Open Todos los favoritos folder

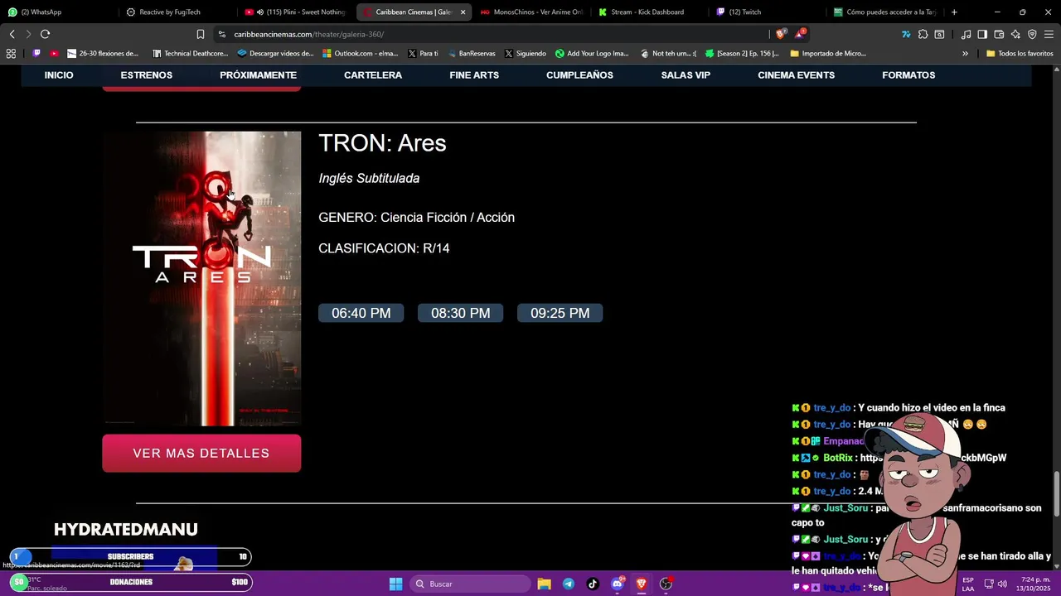1020,53
